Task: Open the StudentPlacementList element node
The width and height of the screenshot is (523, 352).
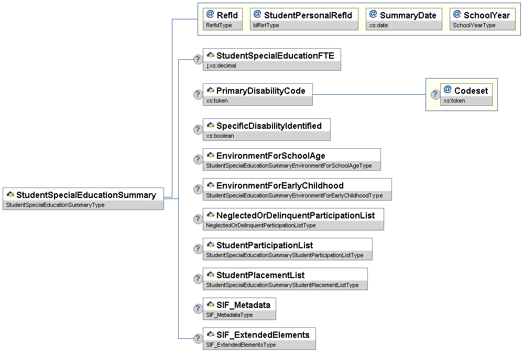Action: [x=285, y=279]
